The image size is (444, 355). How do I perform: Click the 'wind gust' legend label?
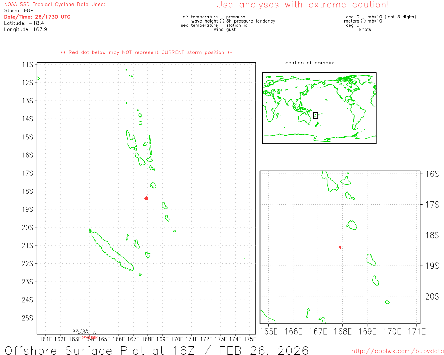tap(225, 29)
